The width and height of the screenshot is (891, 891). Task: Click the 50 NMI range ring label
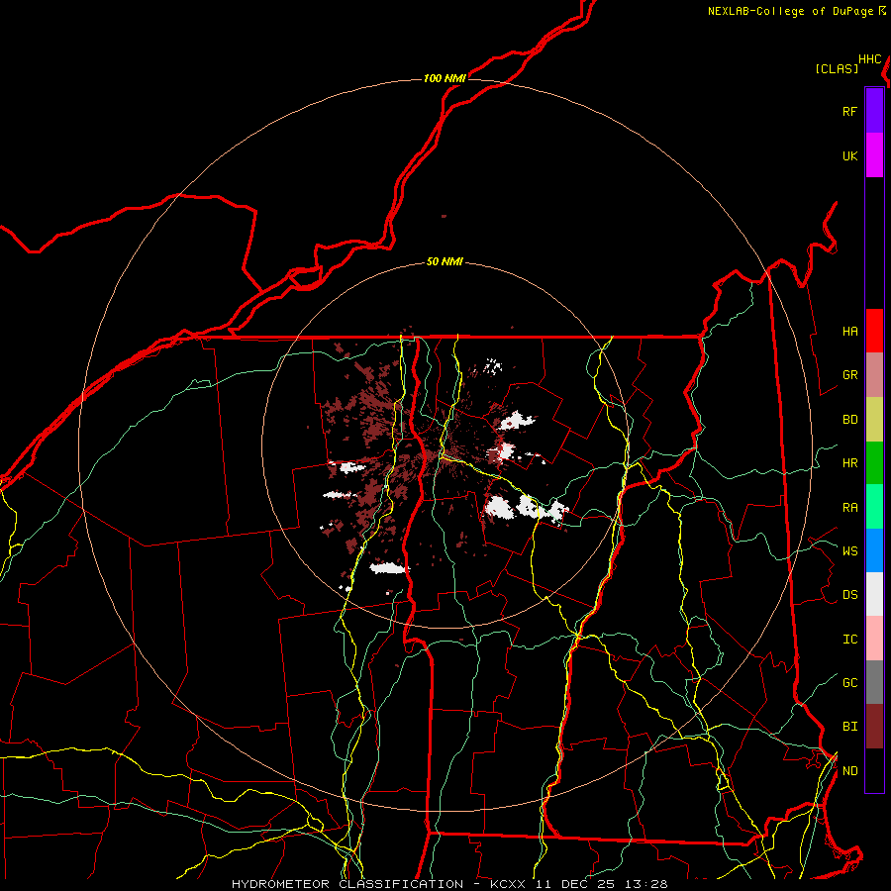click(x=445, y=261)
